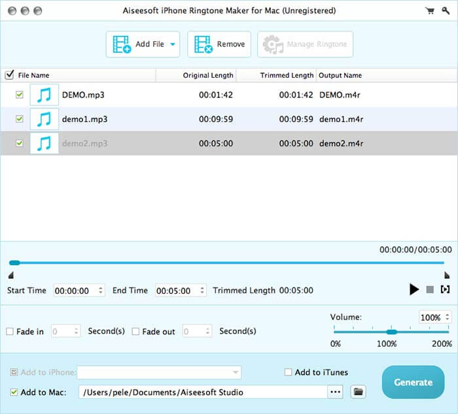This screenshot has width=458, height=414.
Task: Expand the Add File dropdown arrow
Action: coord(173,44)
